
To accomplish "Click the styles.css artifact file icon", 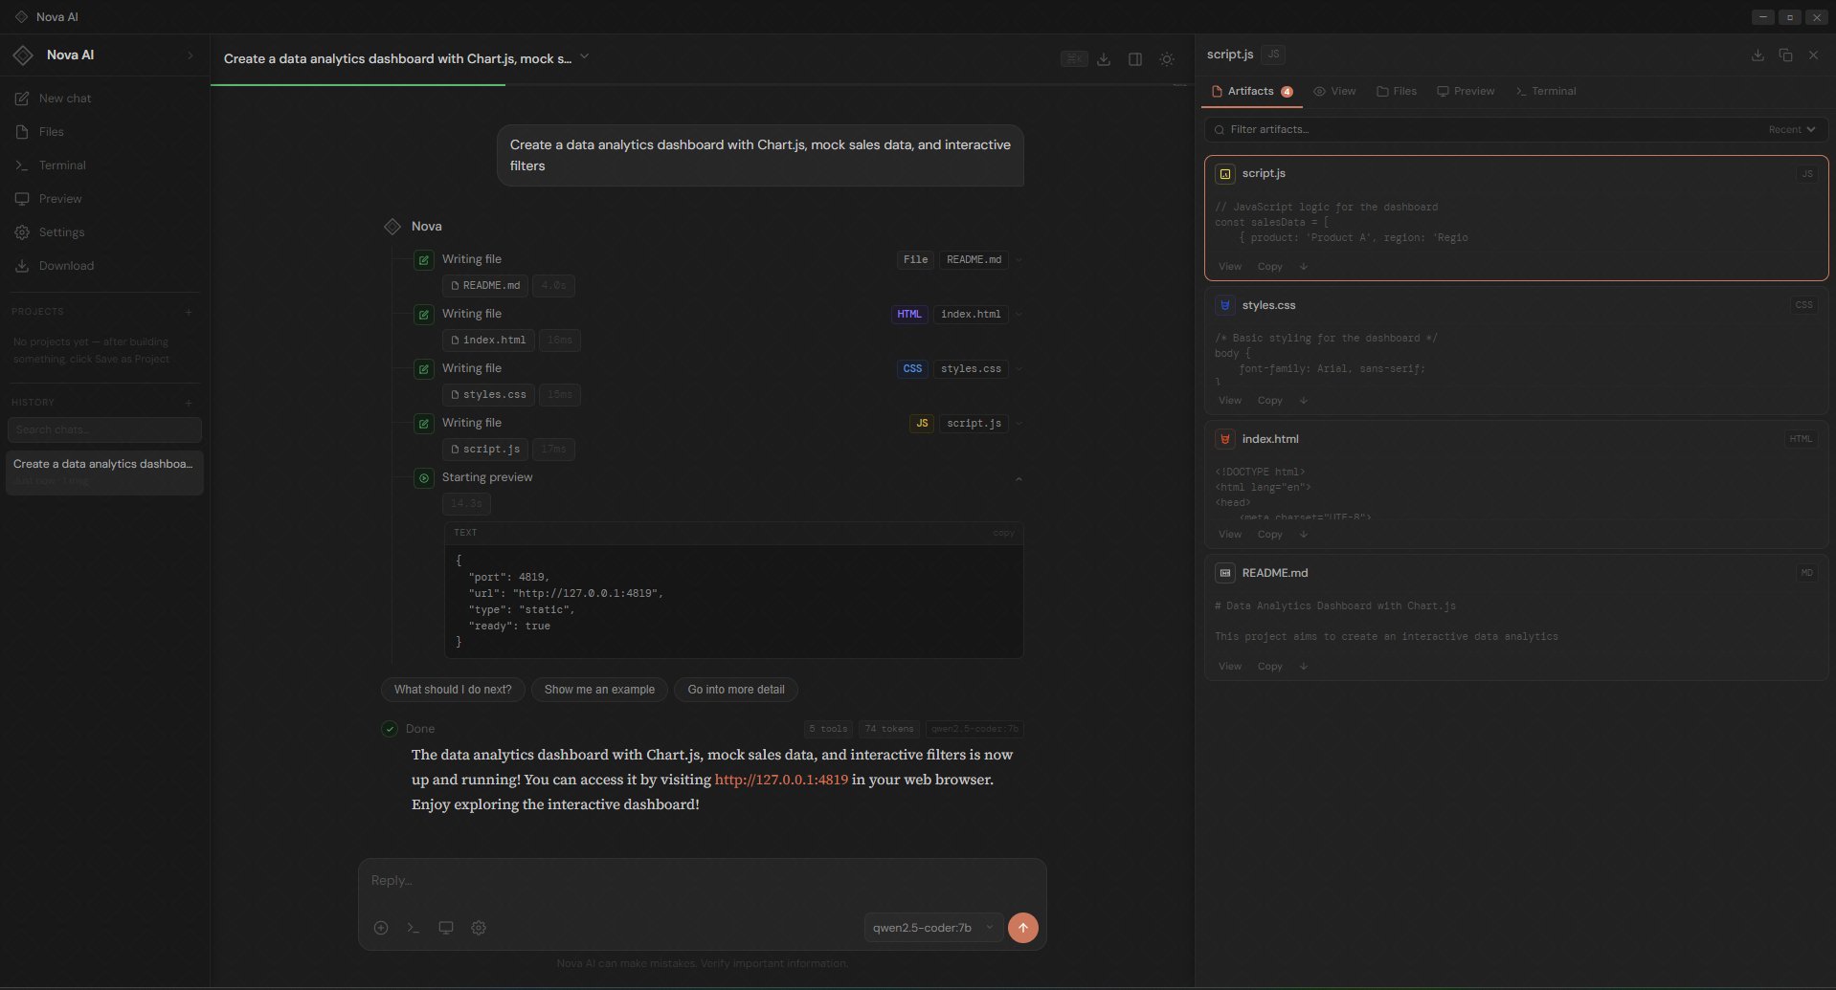I will click(x=1225, y=306).
